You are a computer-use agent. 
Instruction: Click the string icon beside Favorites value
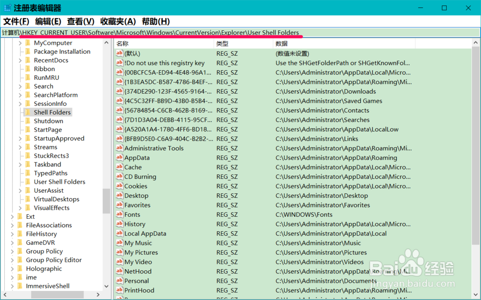pos(119,205)
